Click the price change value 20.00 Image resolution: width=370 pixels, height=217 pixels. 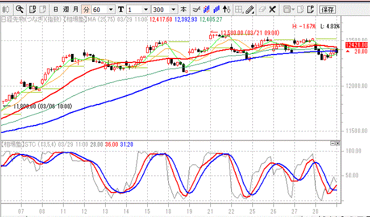coord(361,51)
